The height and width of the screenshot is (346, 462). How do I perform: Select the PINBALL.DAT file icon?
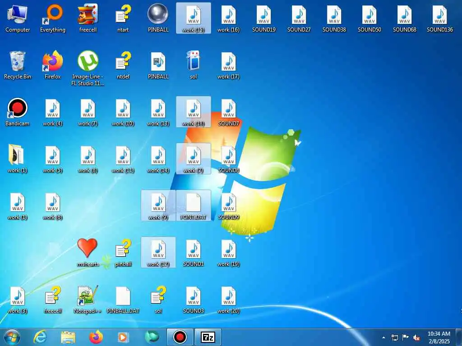[123, 300]
